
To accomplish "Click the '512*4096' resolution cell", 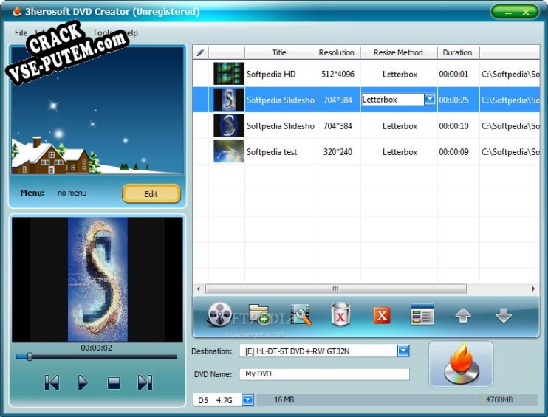I will (x=338, y=74).
